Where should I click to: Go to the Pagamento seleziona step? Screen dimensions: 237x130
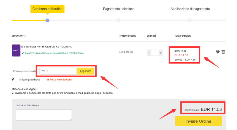(118, 9)
